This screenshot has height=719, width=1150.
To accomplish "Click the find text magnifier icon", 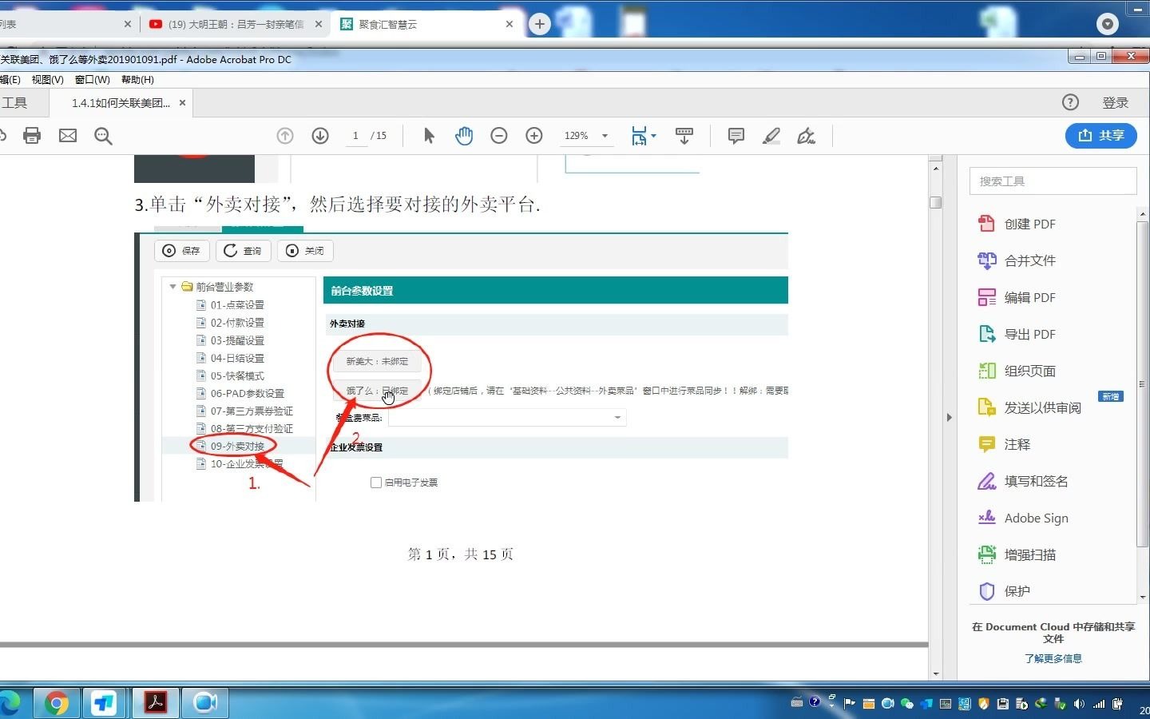I will [103, 136].
